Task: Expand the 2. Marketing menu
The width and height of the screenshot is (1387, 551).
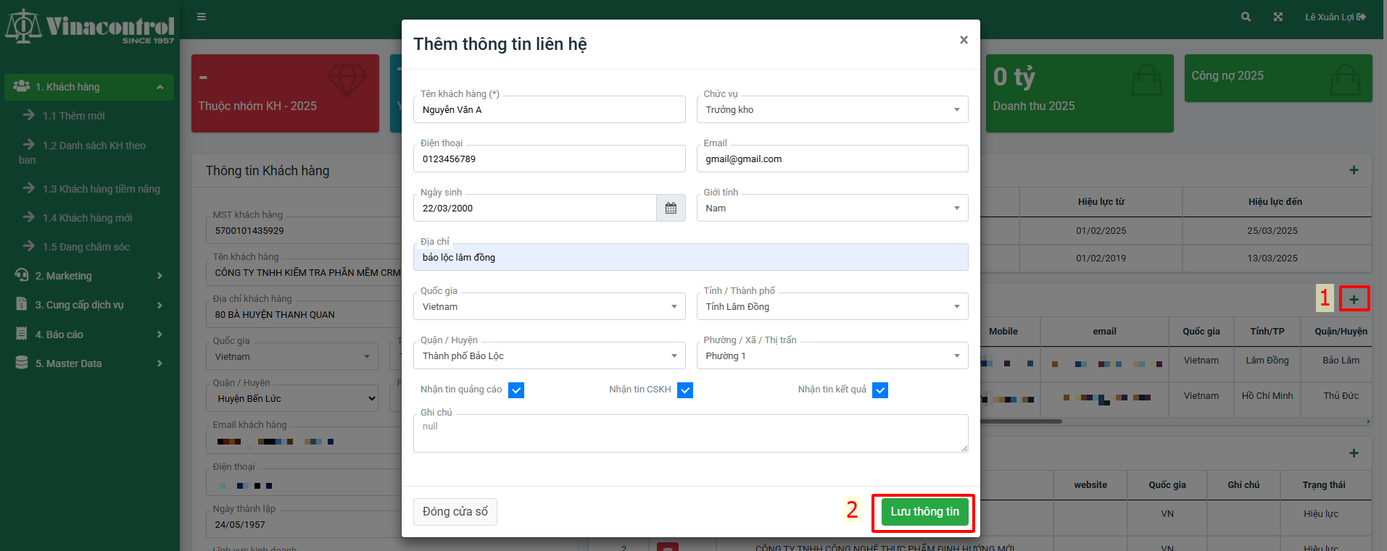Action: point(160,275)
